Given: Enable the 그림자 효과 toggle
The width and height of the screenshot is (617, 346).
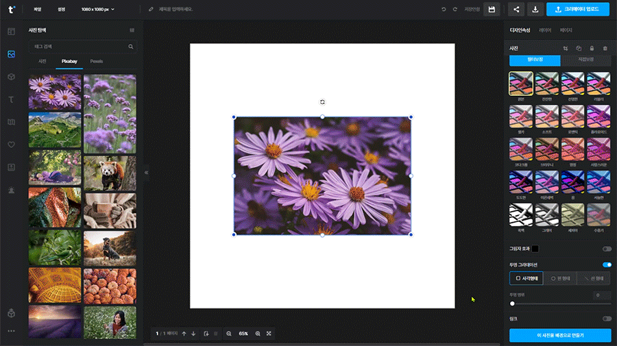Looking at the screenshot, I should point(607,249).
